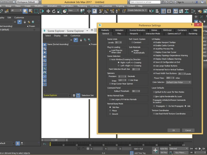Viewport: 207px width, 155px height.
Task: Uncheck Use Large Toolbar Buttons
Action: [x=154, y=66]
